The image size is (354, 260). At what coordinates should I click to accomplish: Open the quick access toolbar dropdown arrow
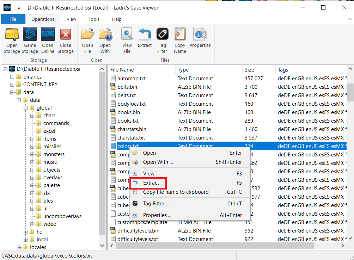click(x=19, y=8)
